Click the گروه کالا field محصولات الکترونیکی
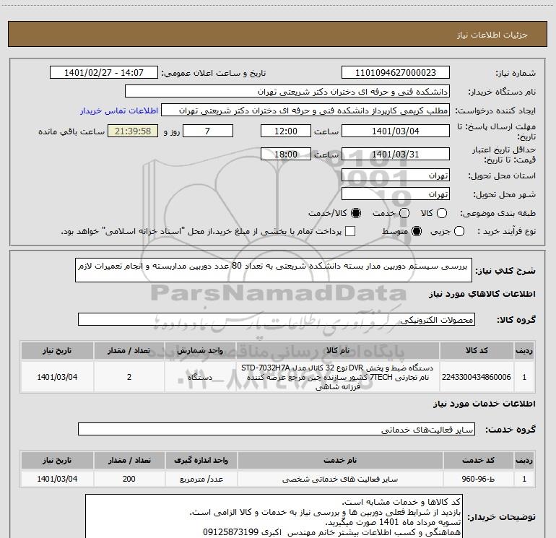 click(277, 319)
